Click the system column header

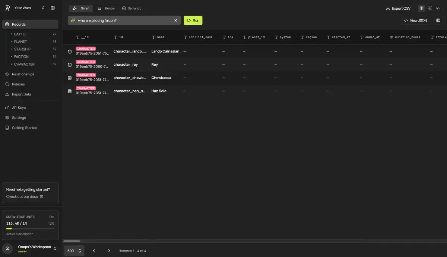click(x=283, y=37)
